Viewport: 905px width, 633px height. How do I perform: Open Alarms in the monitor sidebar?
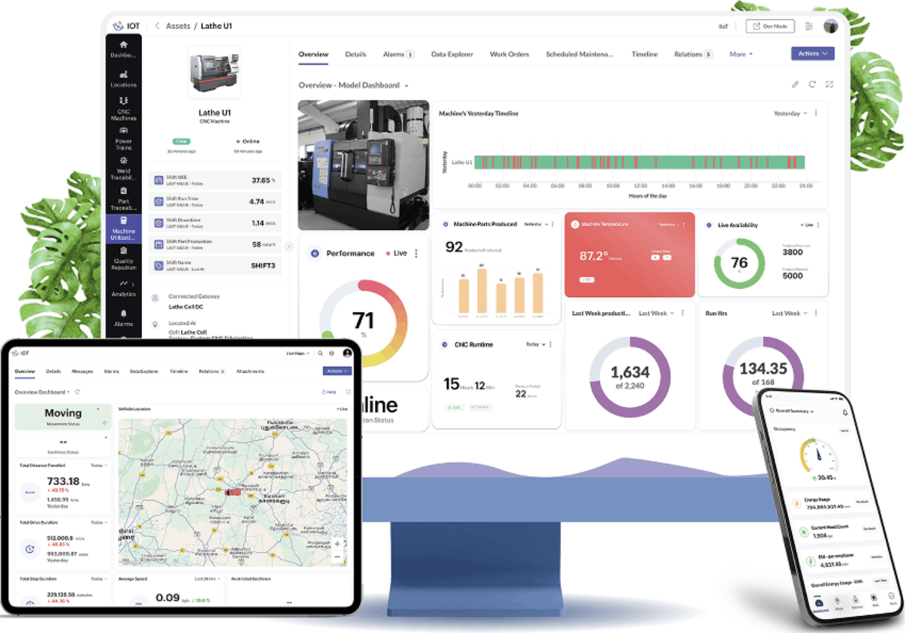(x=123, y=318)
